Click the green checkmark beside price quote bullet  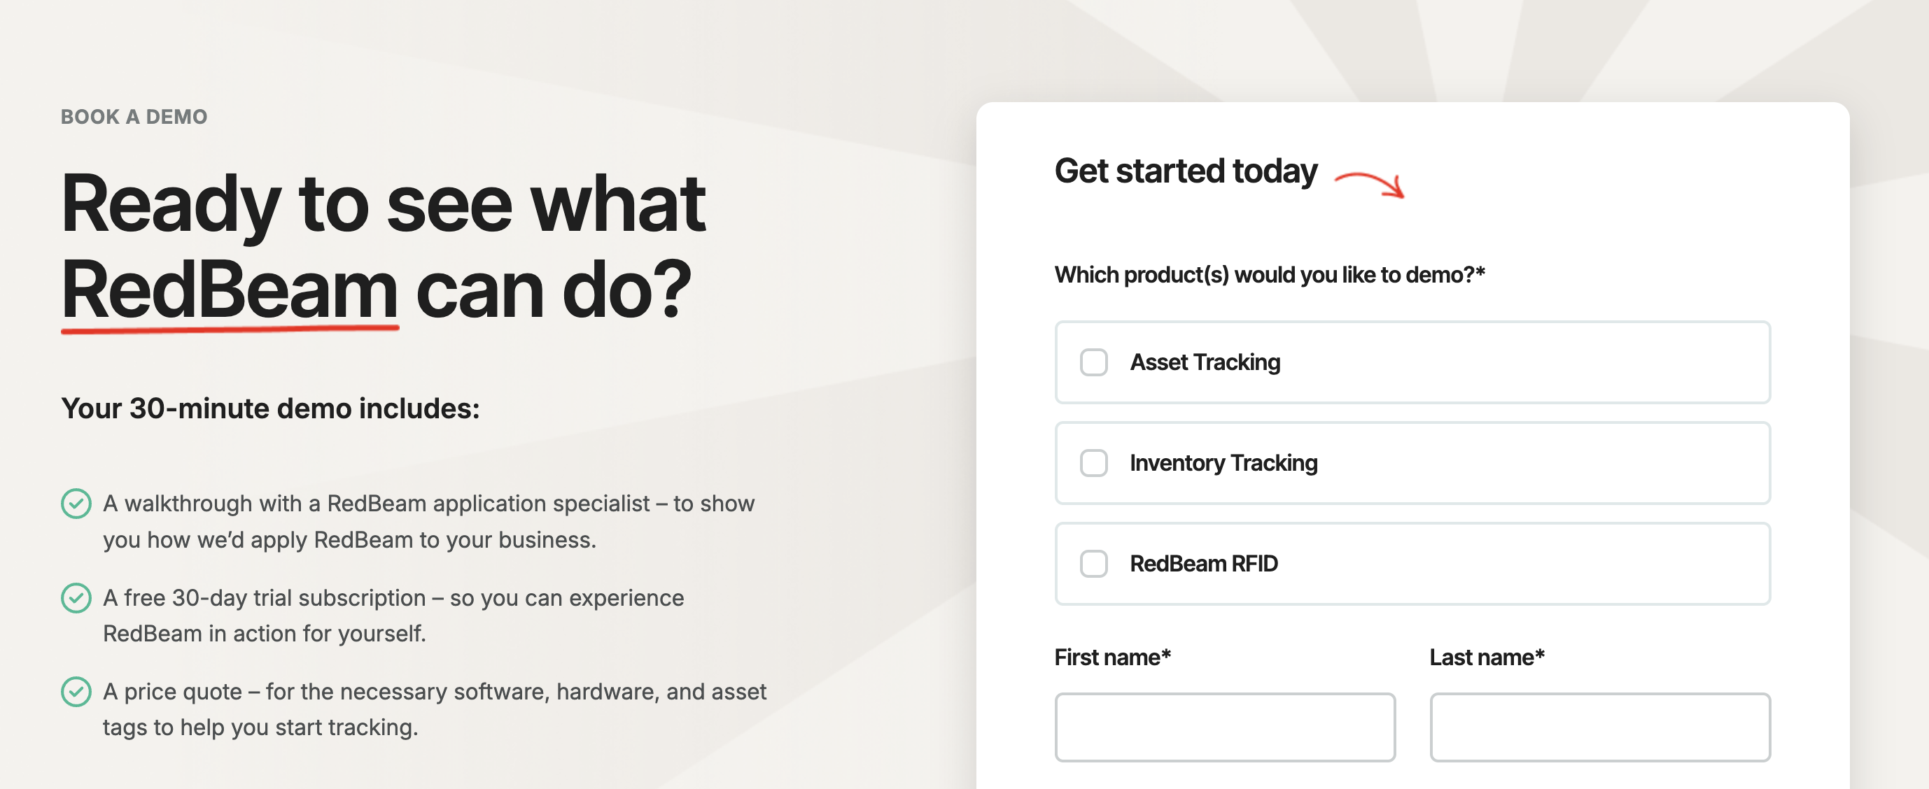(x=77, y=692)
